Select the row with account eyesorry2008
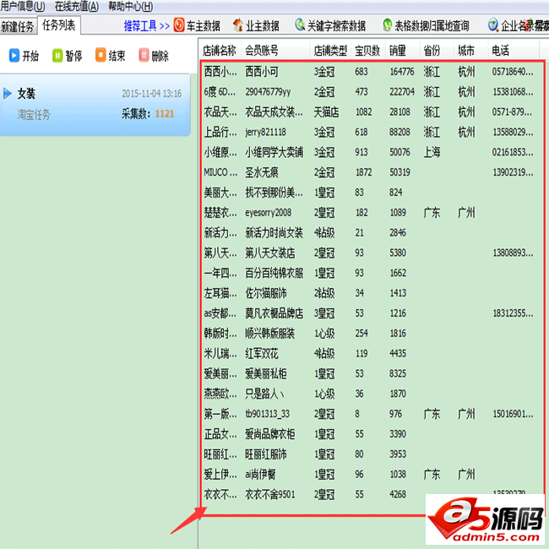The width and height of the screenshot is (549, 549). [x=372, y=213]
